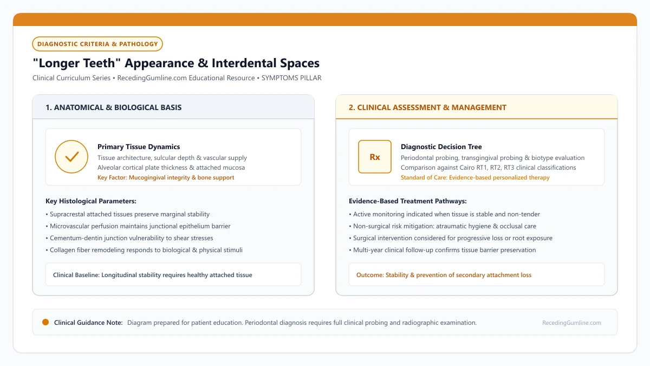Image resolution: width=650 pixels, height=366 pixels.
Task: Open the RecedingGumline.com footer link
Action: pos(571,323)
